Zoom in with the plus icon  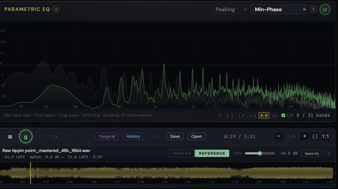point(304,136)
